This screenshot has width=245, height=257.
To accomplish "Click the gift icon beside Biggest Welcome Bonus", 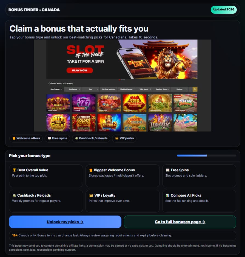I will (91, 170).
